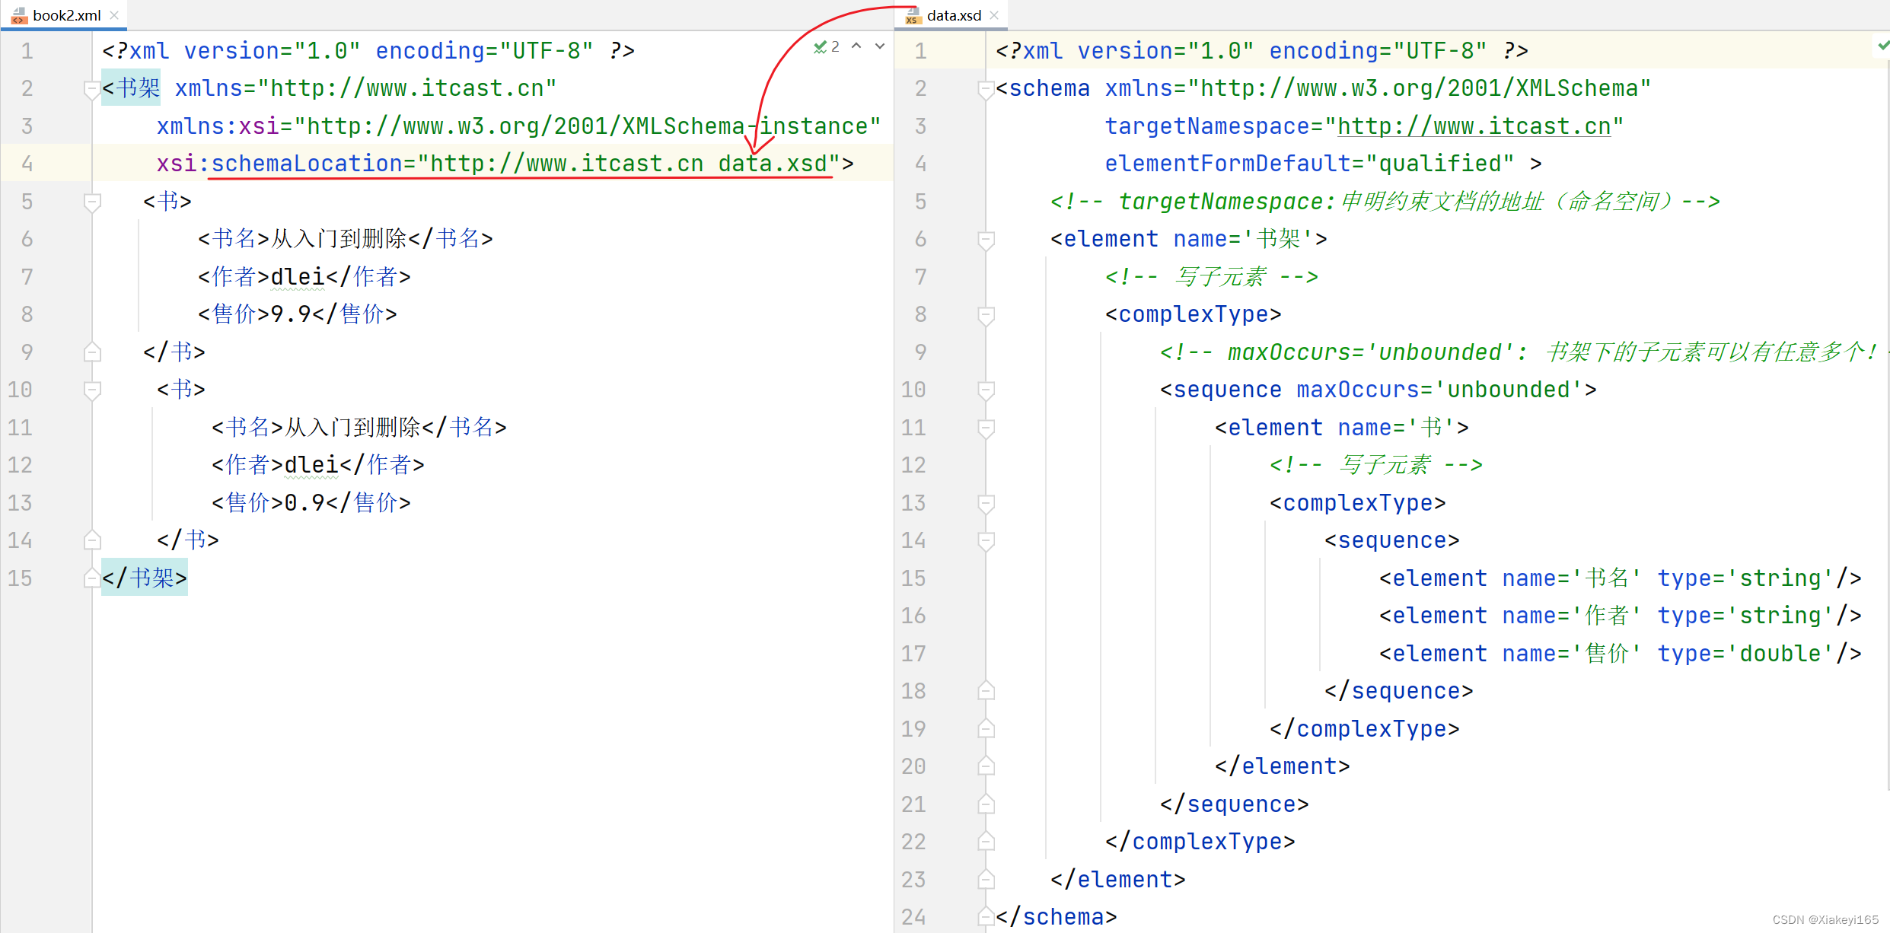This screenshot has width=1890, height=933.
Task: Click the closing fold marker at line 24
Action: pos(986,917)
